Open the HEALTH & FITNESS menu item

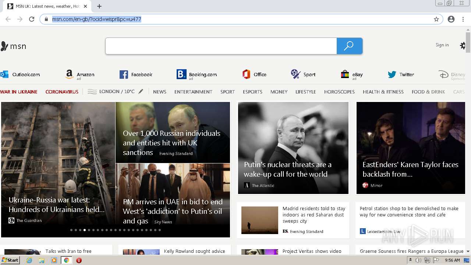click(x=383, y=92)
